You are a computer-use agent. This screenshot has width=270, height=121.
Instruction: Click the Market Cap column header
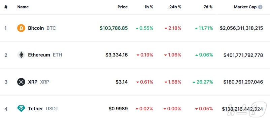pyautogui.click(x=245, y=7)
